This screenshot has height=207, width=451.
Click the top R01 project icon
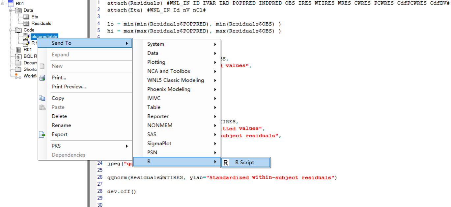pyautogui.click(x=11, y=4)
